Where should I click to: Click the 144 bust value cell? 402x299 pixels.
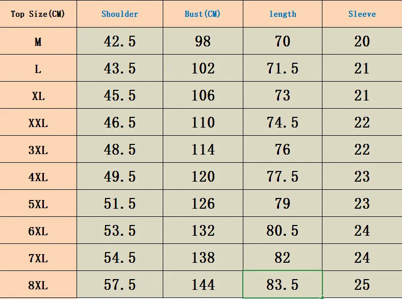203,284
